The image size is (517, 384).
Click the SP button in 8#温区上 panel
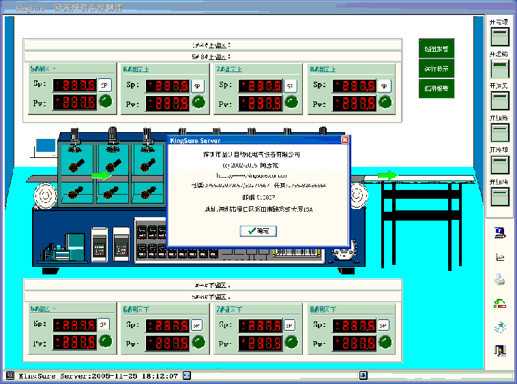pos(384,86)
